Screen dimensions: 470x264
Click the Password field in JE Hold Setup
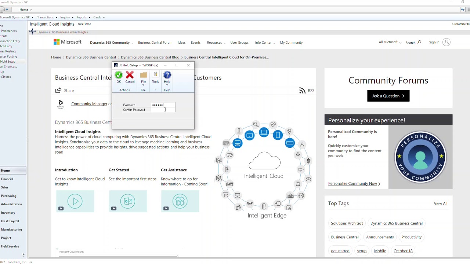(163, 105)
